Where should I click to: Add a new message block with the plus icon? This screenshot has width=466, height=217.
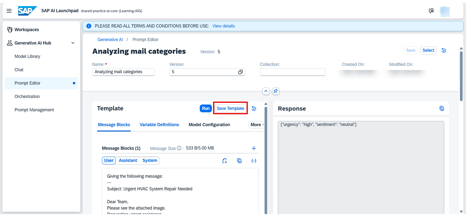click(254, 148)
